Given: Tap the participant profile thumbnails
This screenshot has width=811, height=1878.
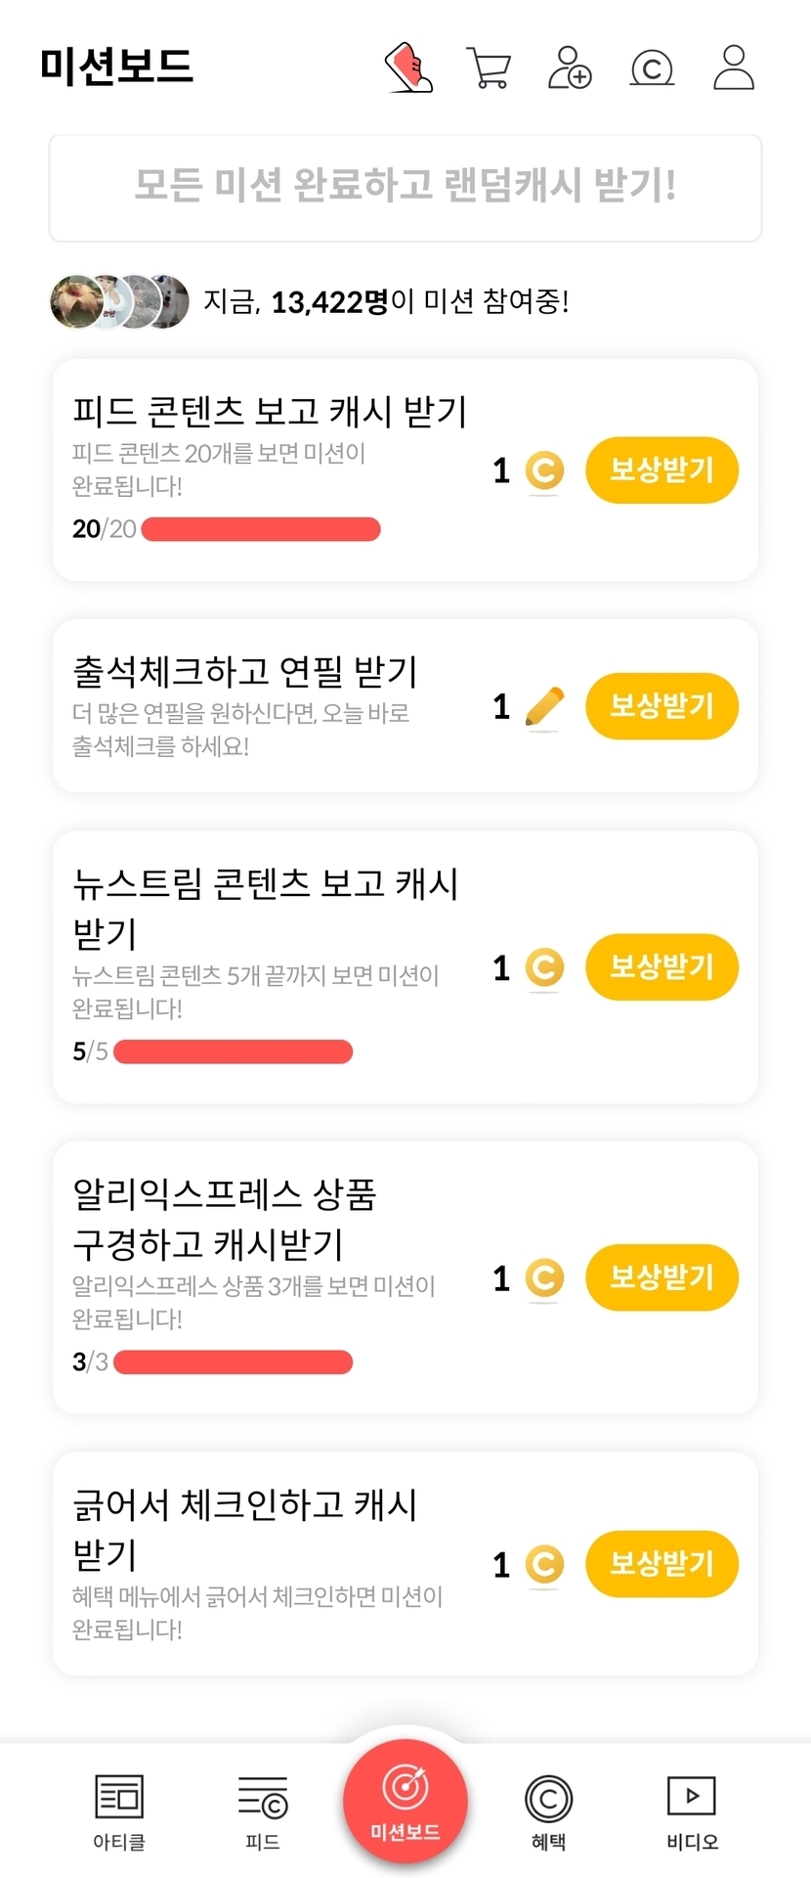Looking at the screenshot, I should (119, 302).
